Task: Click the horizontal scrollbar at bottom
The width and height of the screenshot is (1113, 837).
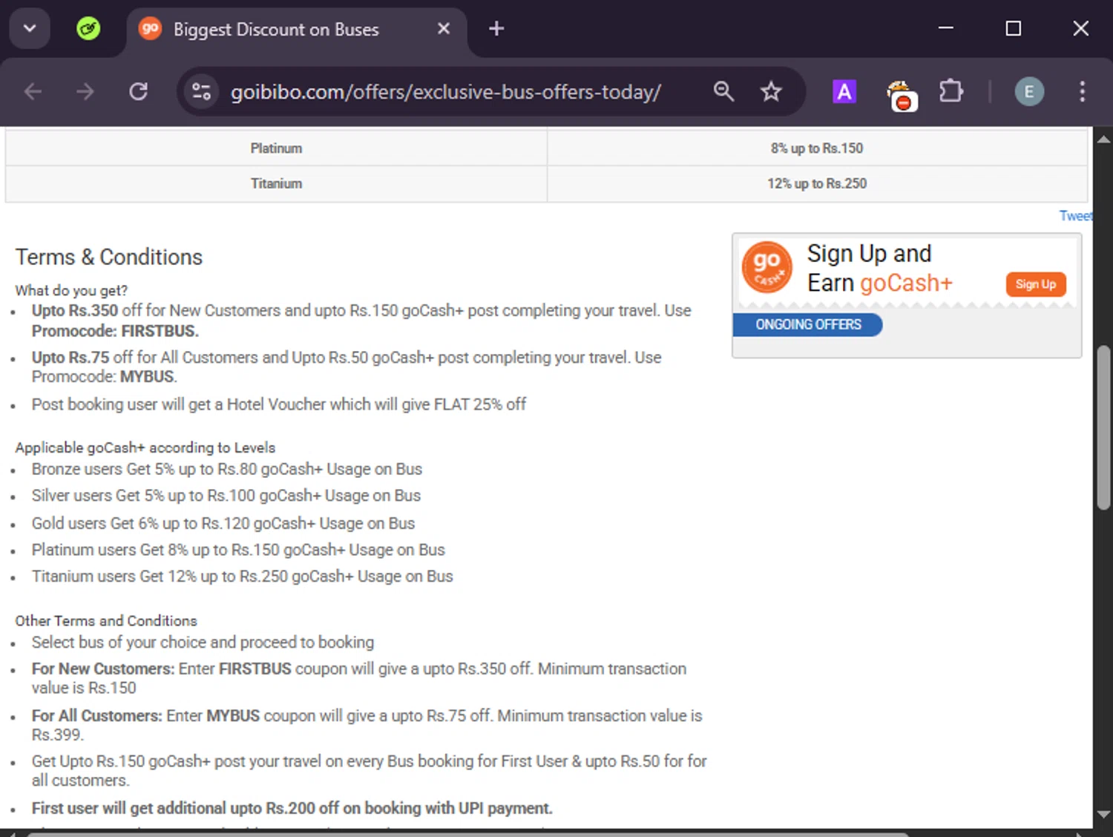Action: coord(467,834)
